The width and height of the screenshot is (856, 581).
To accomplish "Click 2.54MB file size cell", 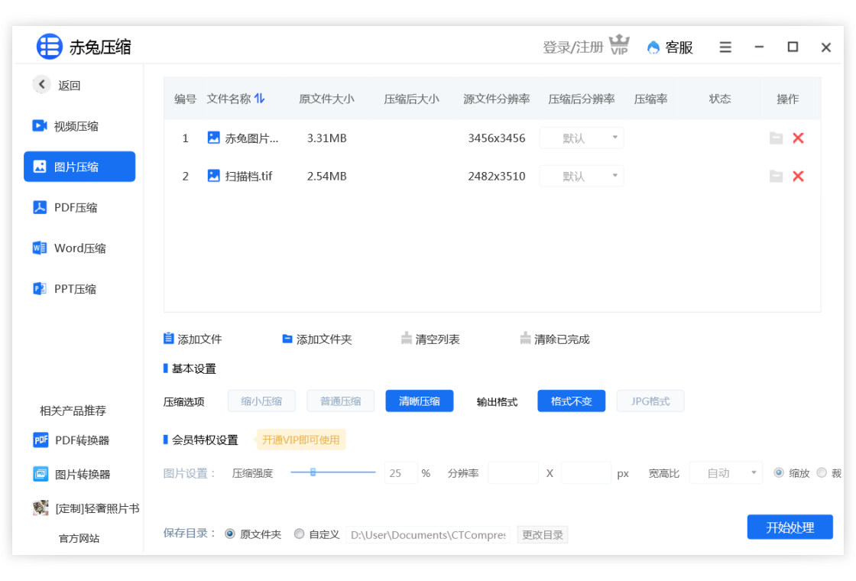I will (x=326, y=177).
